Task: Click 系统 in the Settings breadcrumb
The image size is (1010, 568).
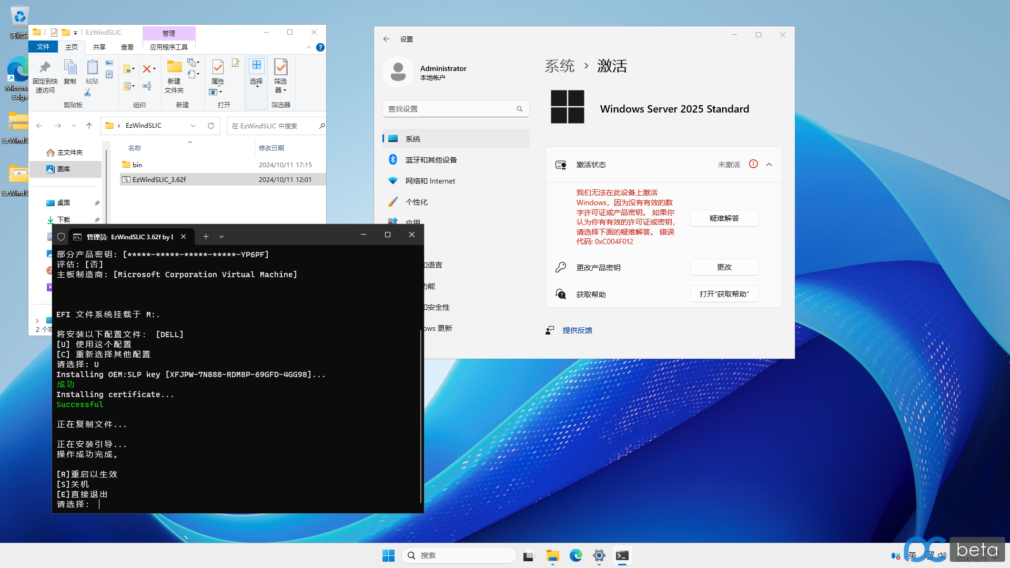Action: click(560, 66)
